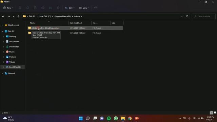Viewport: 217px width, 122px height.
Task: Open Spotify from taskbar
Action: [109, 118]
